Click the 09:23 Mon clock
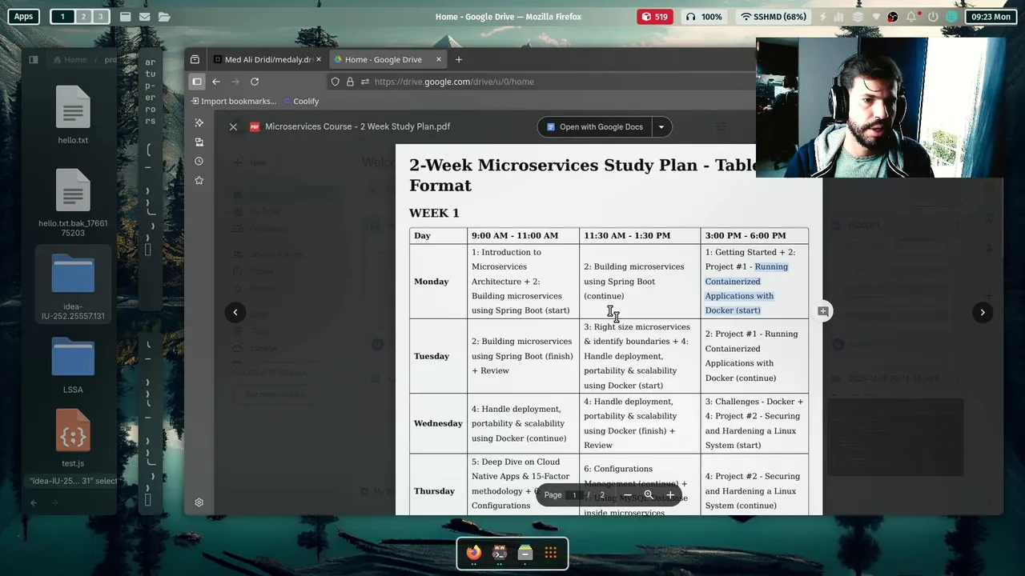1025x576 pixels. (x=990, y=16)
